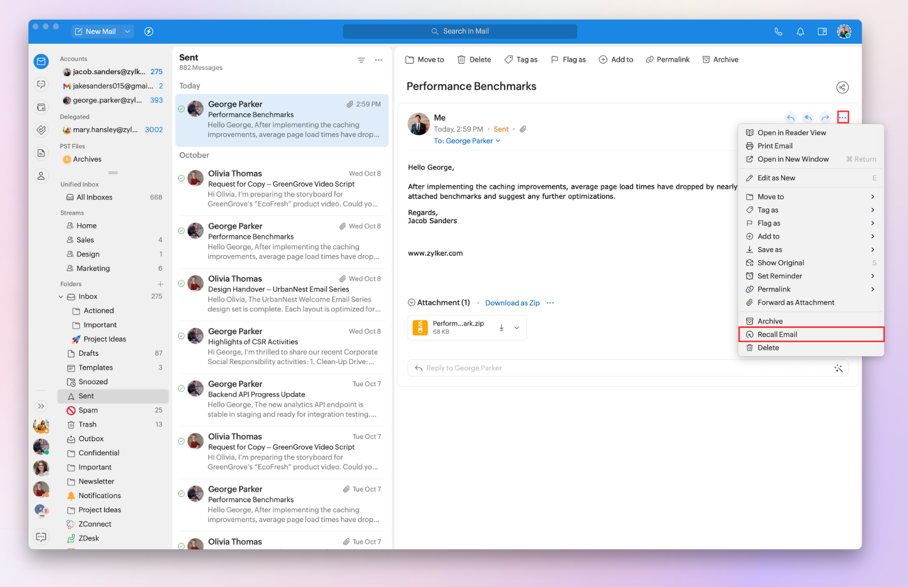The height and width of the screenshot is (587, 908).
Task: Click Add to in the toolbar
Action: click(616, 60)
